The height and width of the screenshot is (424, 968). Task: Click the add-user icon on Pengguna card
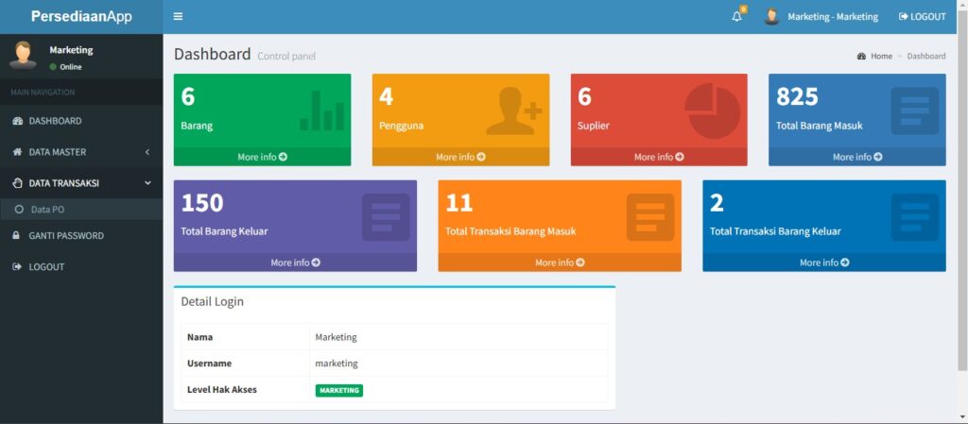click(513, 110)
